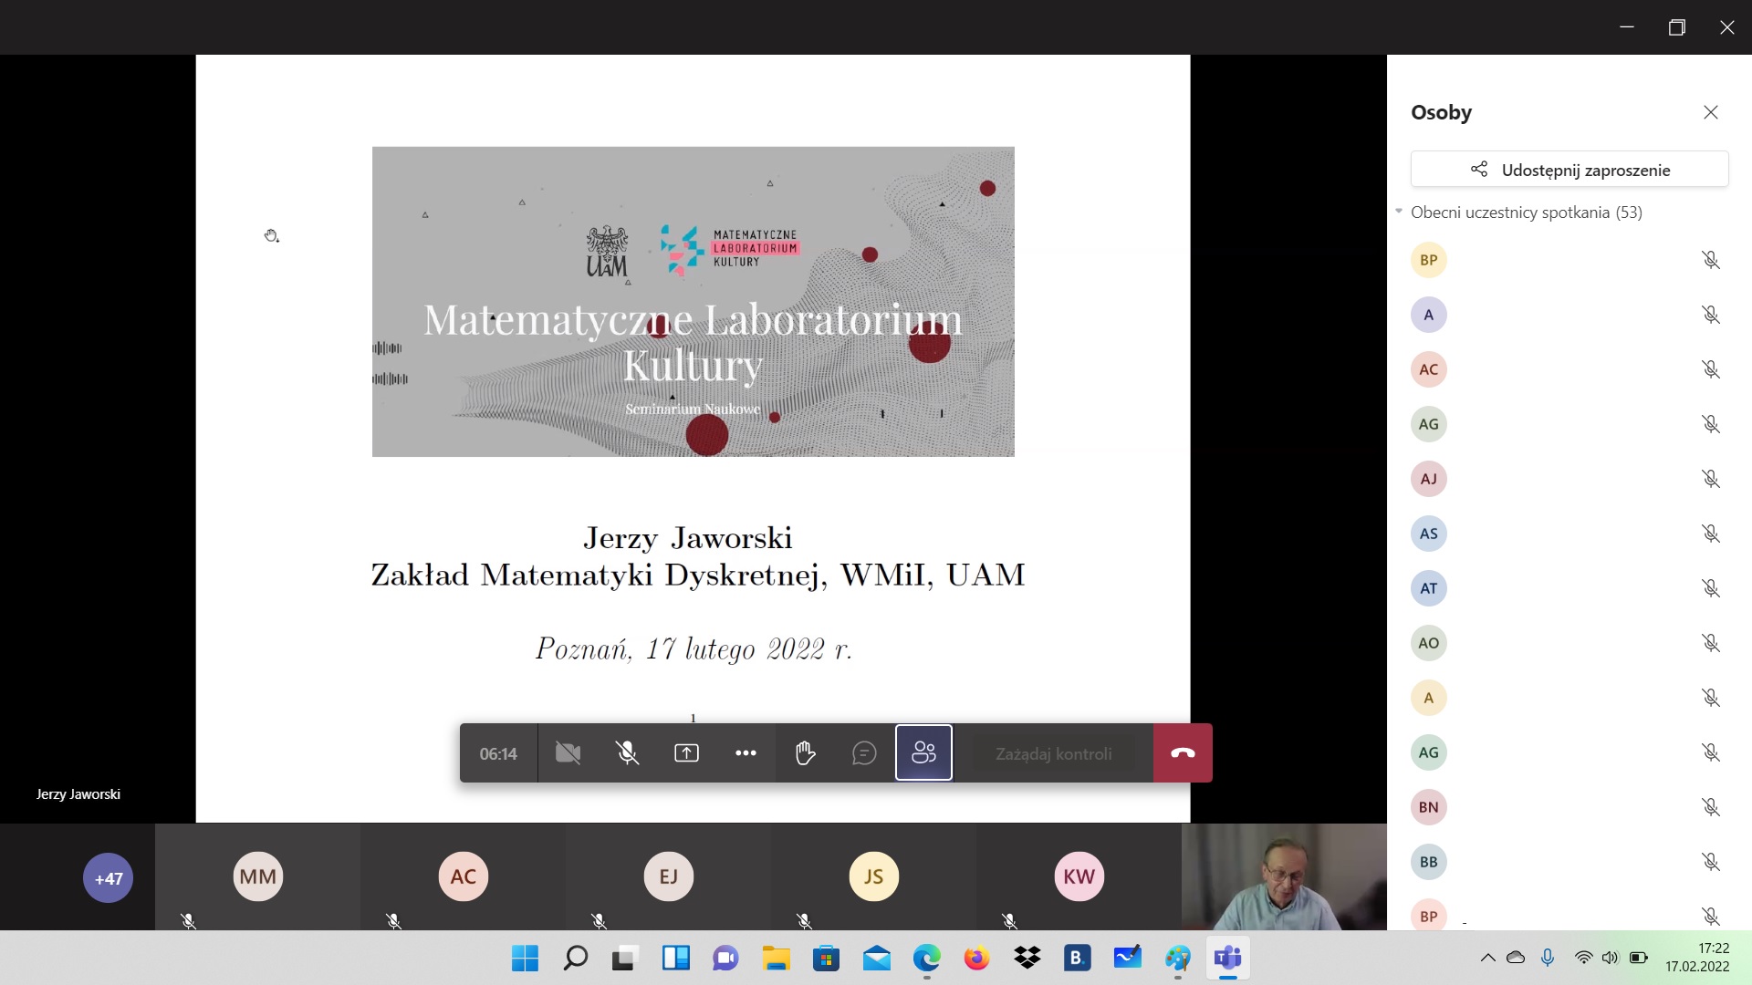Image resolution: width=1752 pixels, height=985 pixels.
Task: Click Udostępnij zaproszenie button
Action: (1569, 170)
